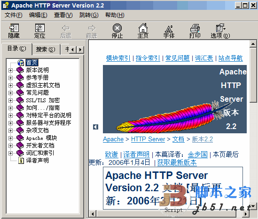258x219 pixels.
Task: Open the 获取最新版本 link
Action: [x=177, y=162]
